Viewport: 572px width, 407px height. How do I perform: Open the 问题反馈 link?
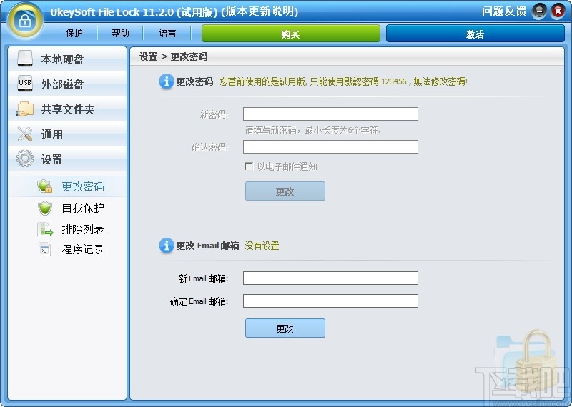click(504, 11)
